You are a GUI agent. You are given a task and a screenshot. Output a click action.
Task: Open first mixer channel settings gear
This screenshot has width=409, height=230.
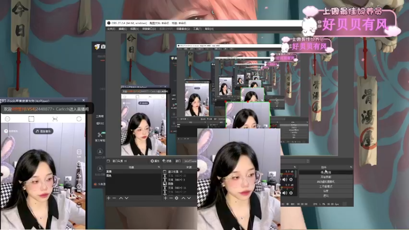tap(291, 180)
